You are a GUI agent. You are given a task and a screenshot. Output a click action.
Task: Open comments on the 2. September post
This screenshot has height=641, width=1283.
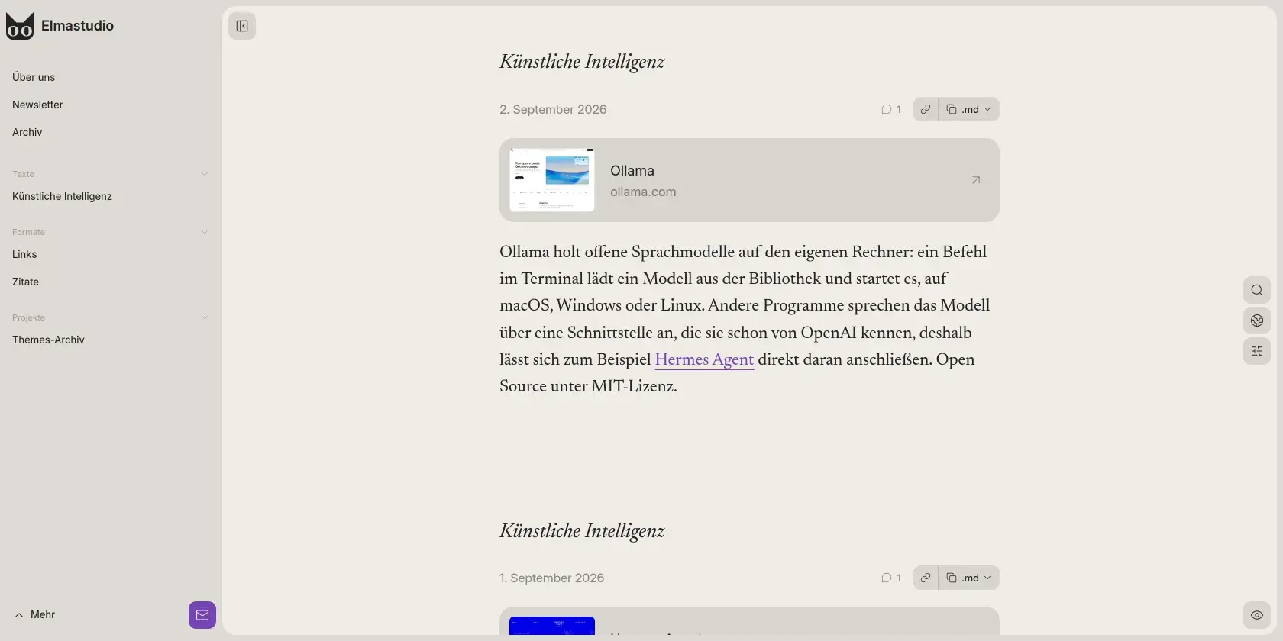[891, 109]
